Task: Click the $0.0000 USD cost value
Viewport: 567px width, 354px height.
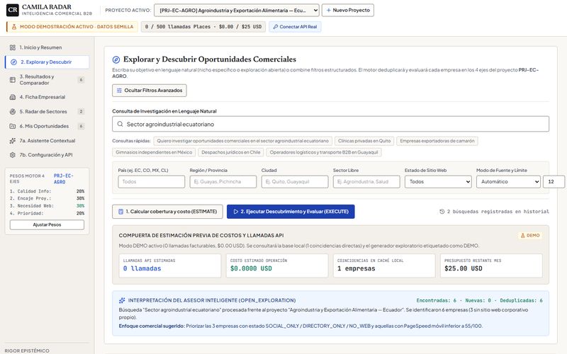Action: point(251,268)
